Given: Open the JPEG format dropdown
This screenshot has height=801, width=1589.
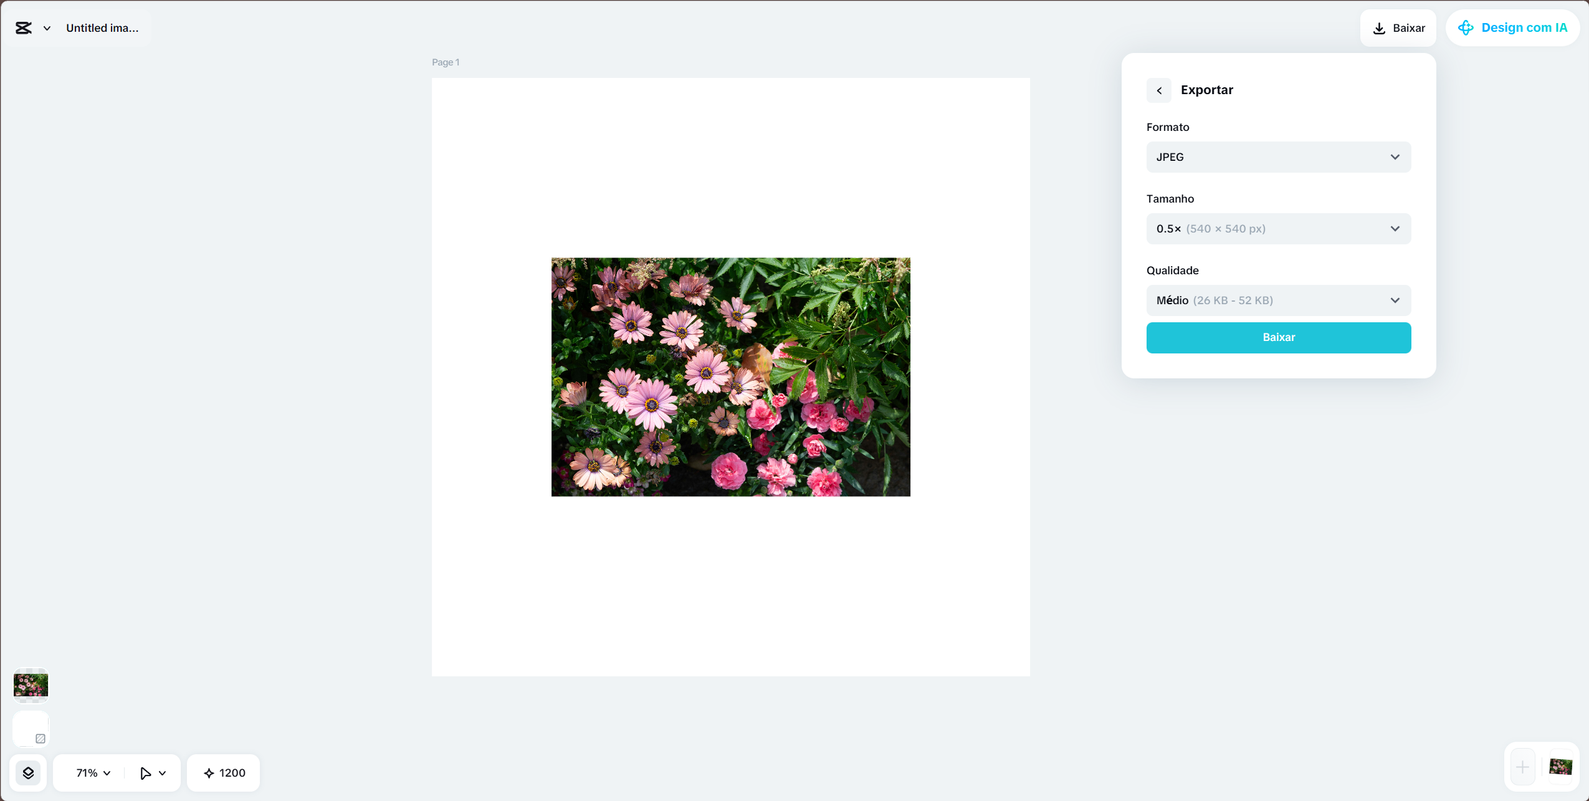Looking at the screenshot, I should (x=1278, y=156).
